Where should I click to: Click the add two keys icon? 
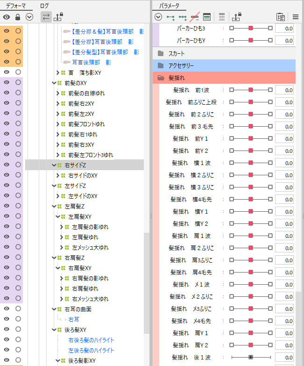coord(170,17)
